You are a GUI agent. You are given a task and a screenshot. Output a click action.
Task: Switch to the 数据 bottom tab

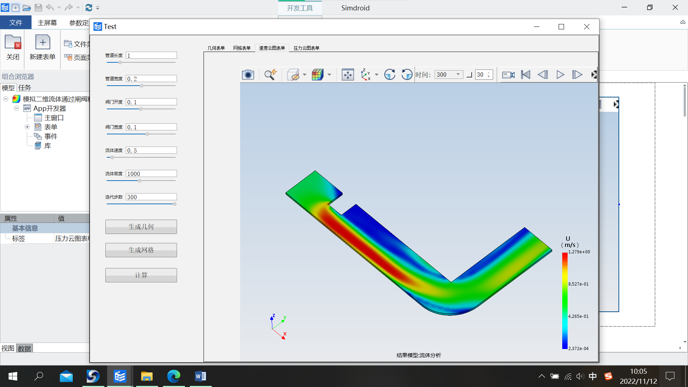pos(24,348)
